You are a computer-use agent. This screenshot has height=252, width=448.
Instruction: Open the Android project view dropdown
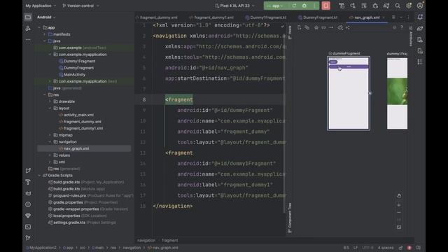pos(46,17)
